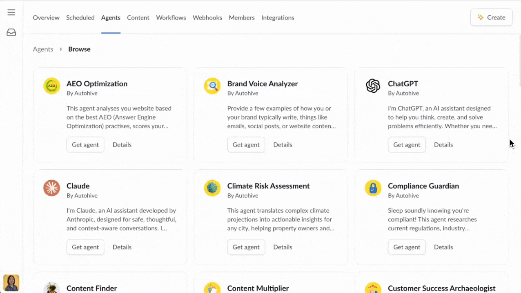
Task: Click the ChatGPT OpenAI logo icon
Action: pos(373,86)
